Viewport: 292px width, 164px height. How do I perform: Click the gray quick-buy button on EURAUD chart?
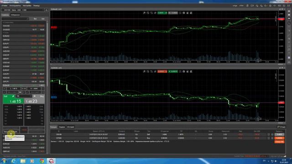(x=173, y=13)
